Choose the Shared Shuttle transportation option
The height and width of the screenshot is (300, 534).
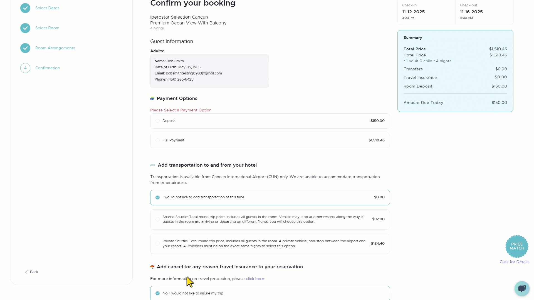click(270, 219)
